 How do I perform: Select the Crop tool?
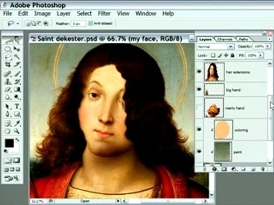pyautogui.click(x=8, y=65)
